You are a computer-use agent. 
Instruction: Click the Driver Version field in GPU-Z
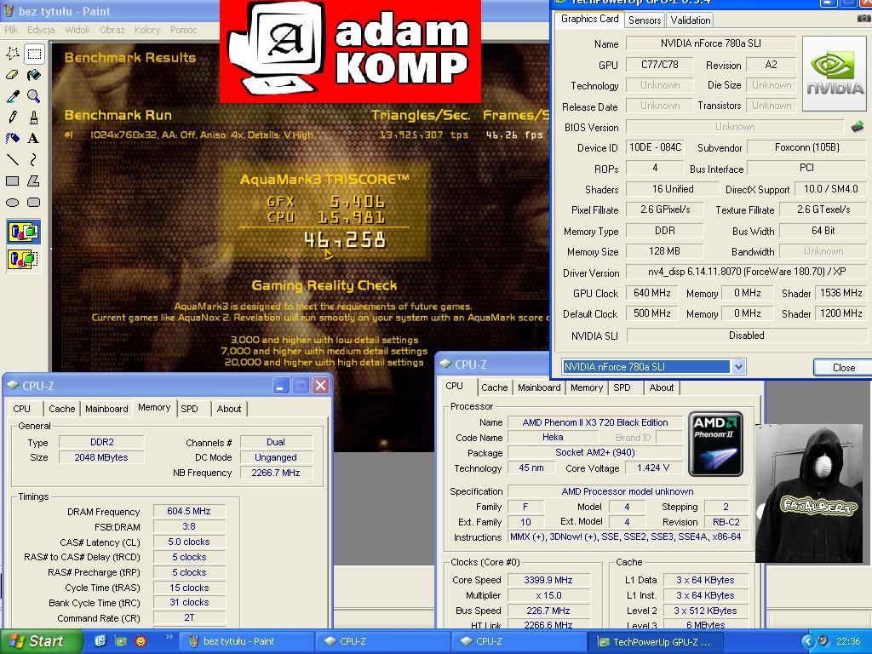[x=746, y=272]
